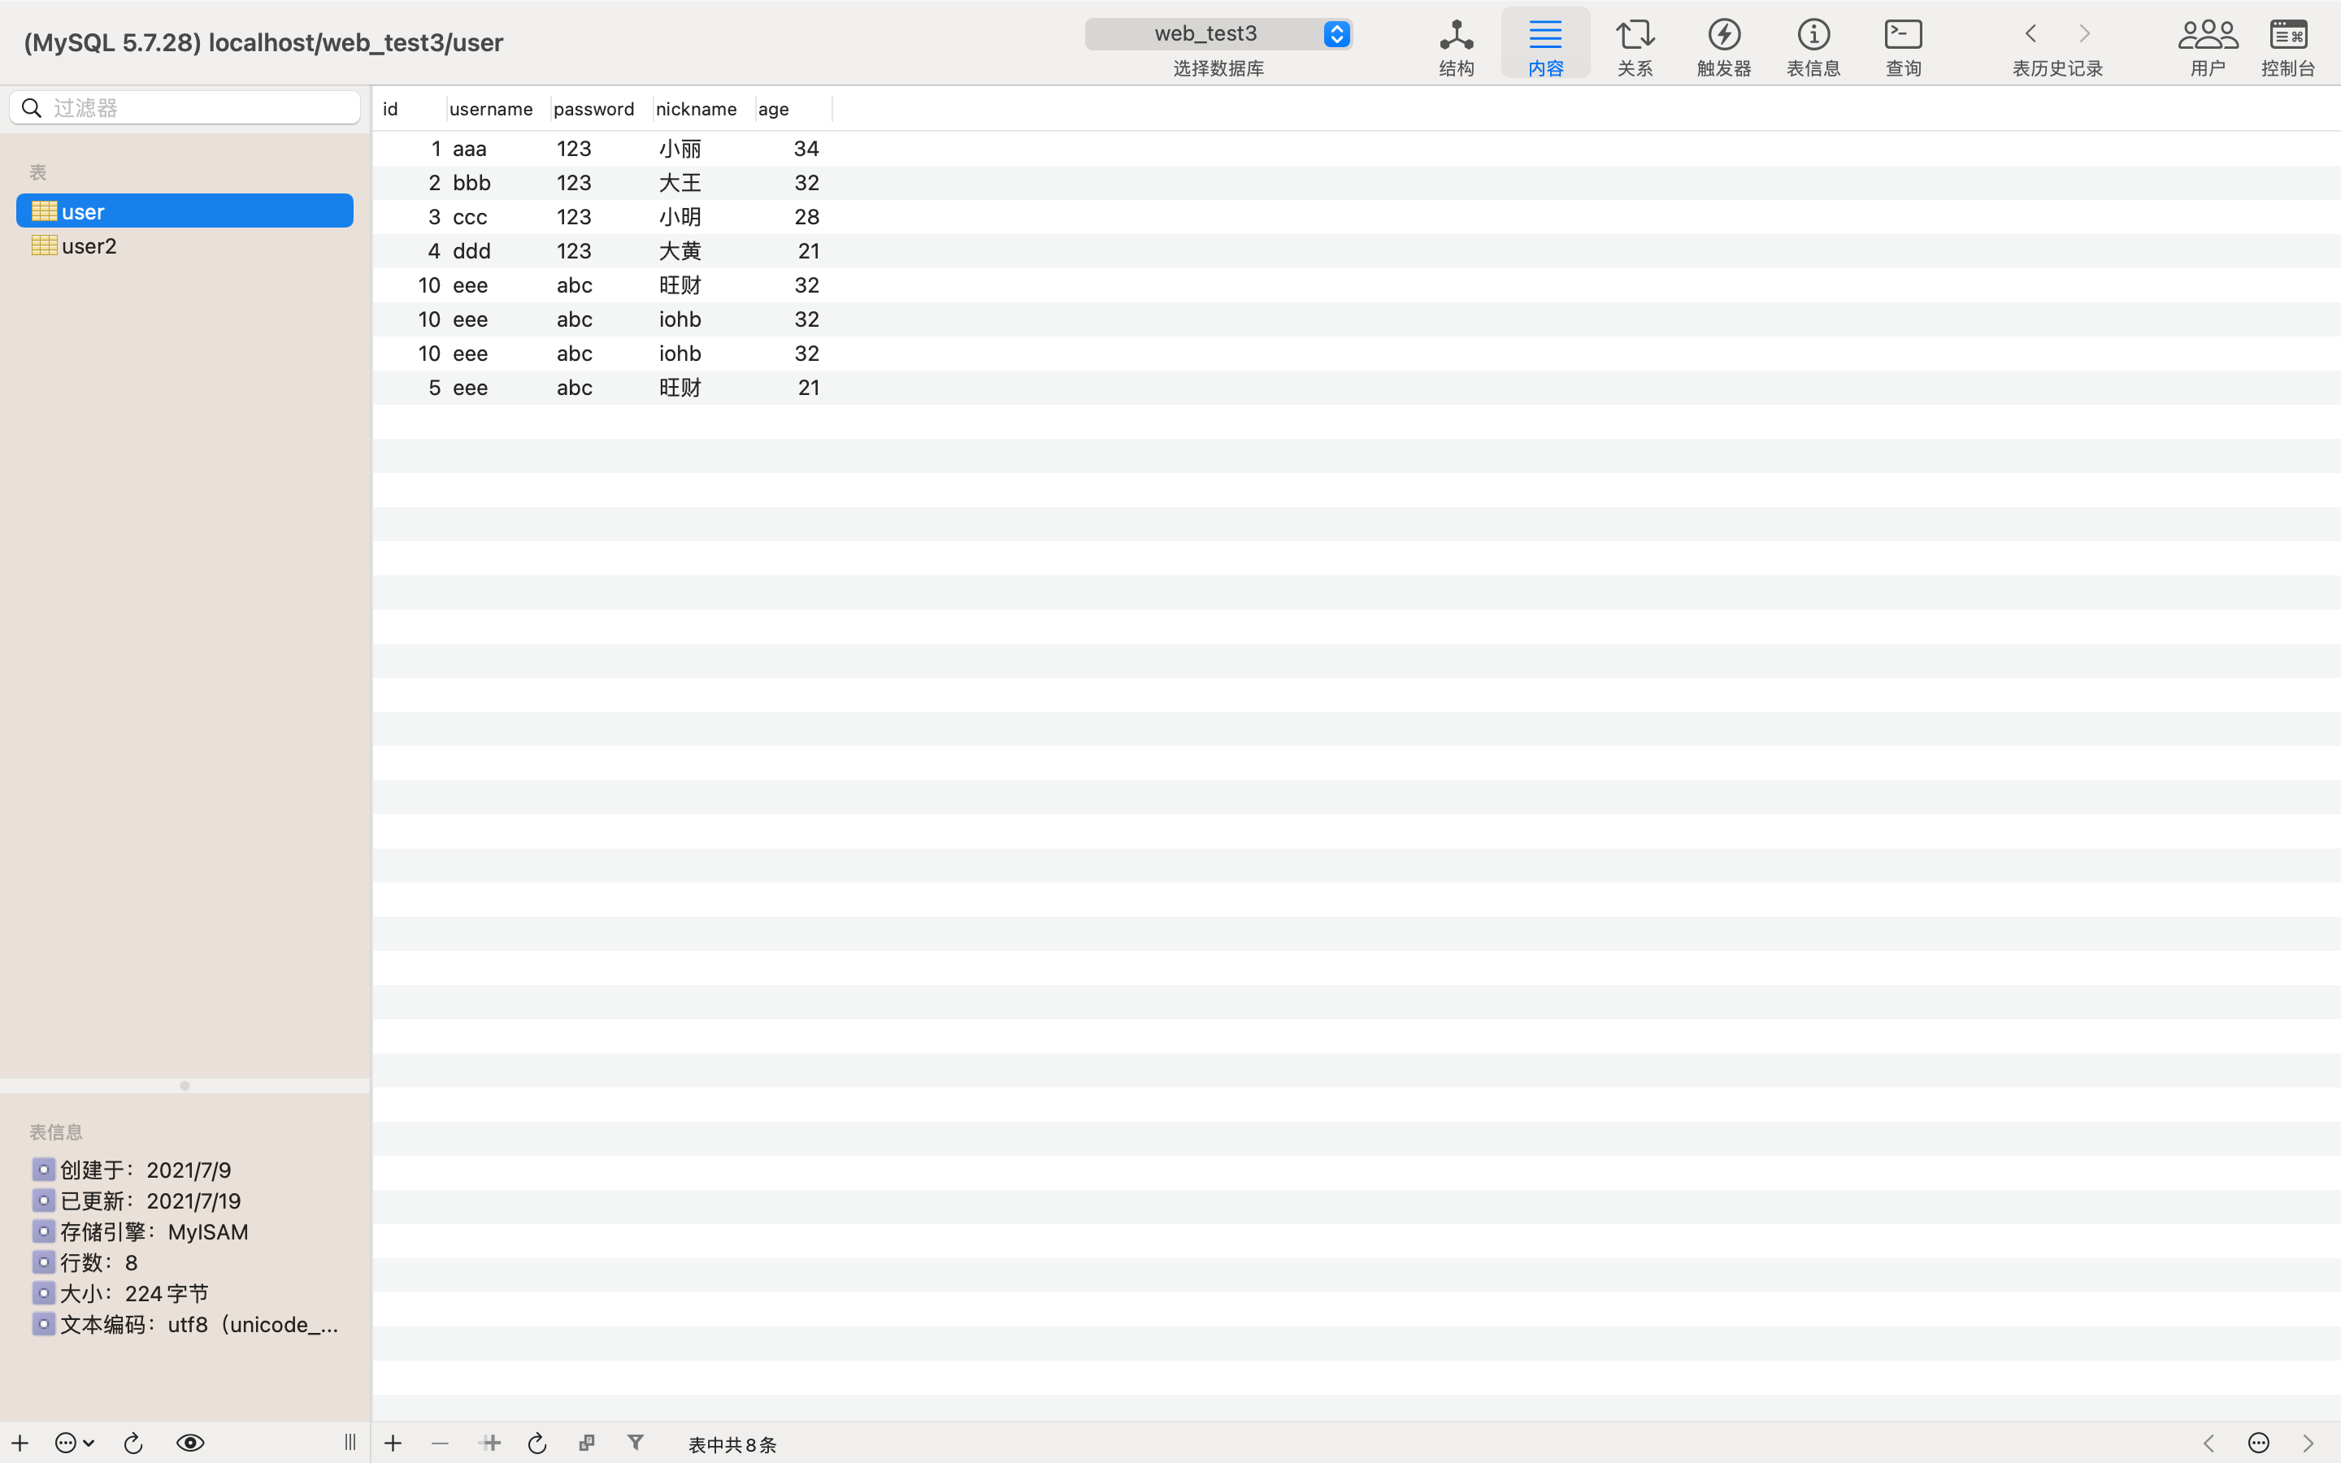Refresh the table contents in bottom bar
2341x1463 pixels.
536,1443
